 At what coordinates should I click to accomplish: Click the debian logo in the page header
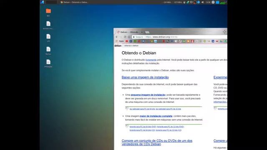[x=118, y=45]
